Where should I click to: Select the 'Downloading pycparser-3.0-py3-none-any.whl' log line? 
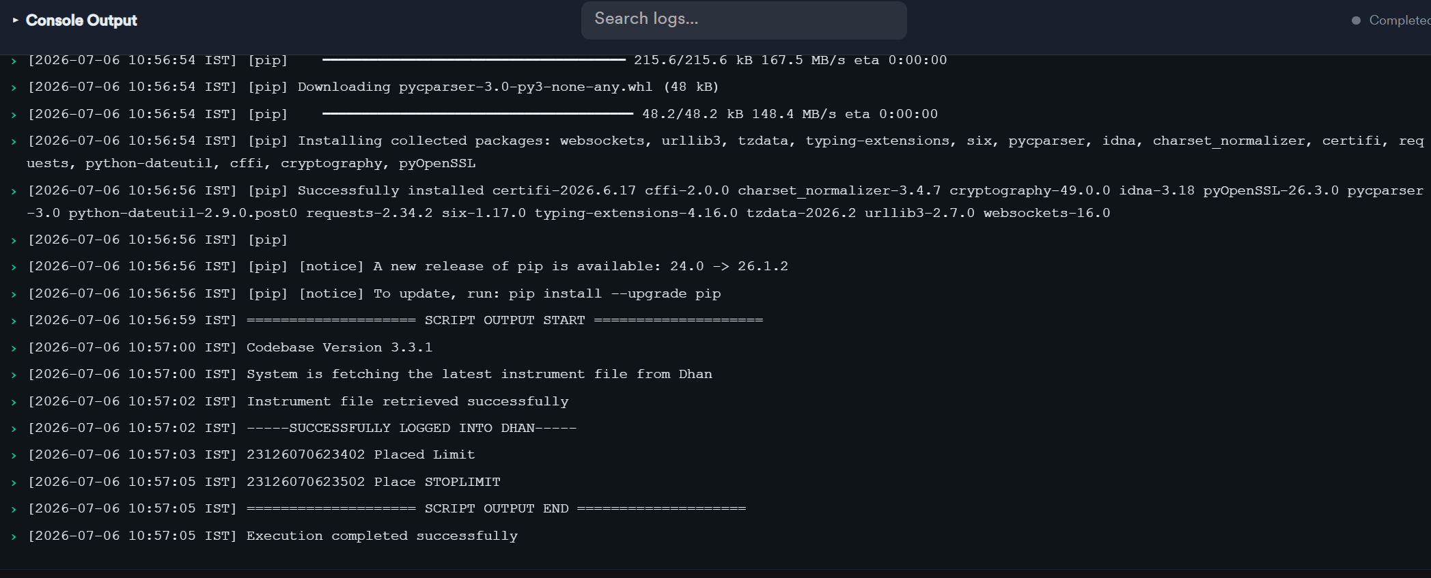(373, 87)
